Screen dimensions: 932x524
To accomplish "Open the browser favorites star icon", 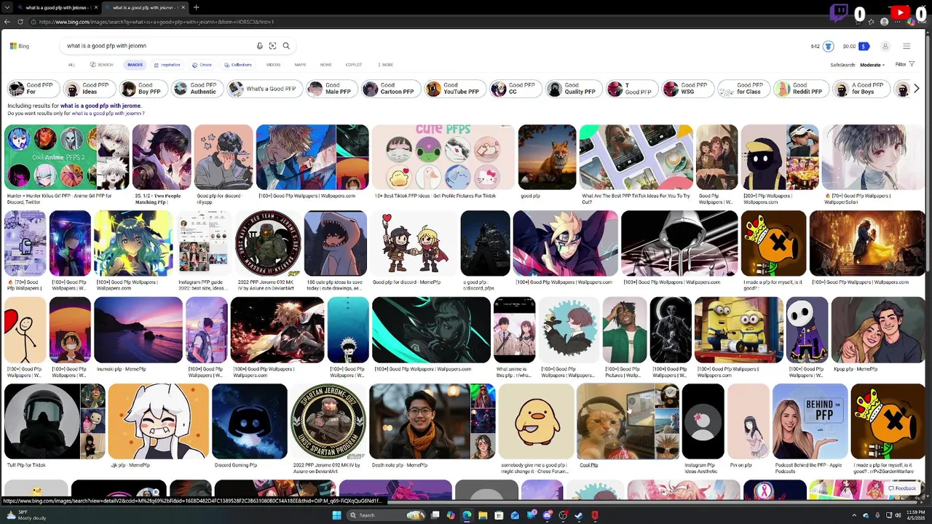I will (871, 22).
